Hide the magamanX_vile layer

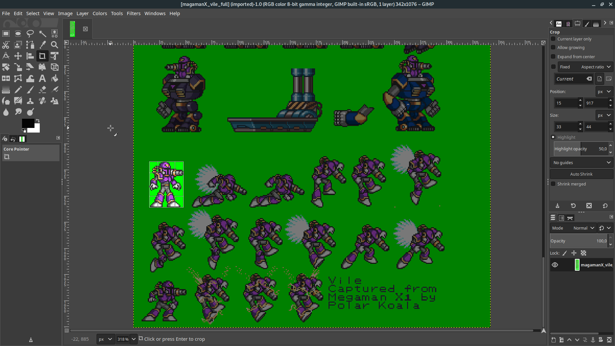[x=555, y=265]
